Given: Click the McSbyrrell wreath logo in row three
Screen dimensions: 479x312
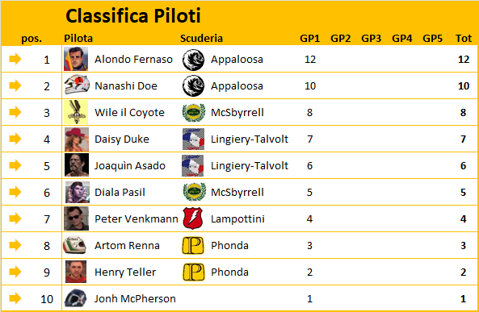Looking at the screenshot, I should click(x=193, y=113).
